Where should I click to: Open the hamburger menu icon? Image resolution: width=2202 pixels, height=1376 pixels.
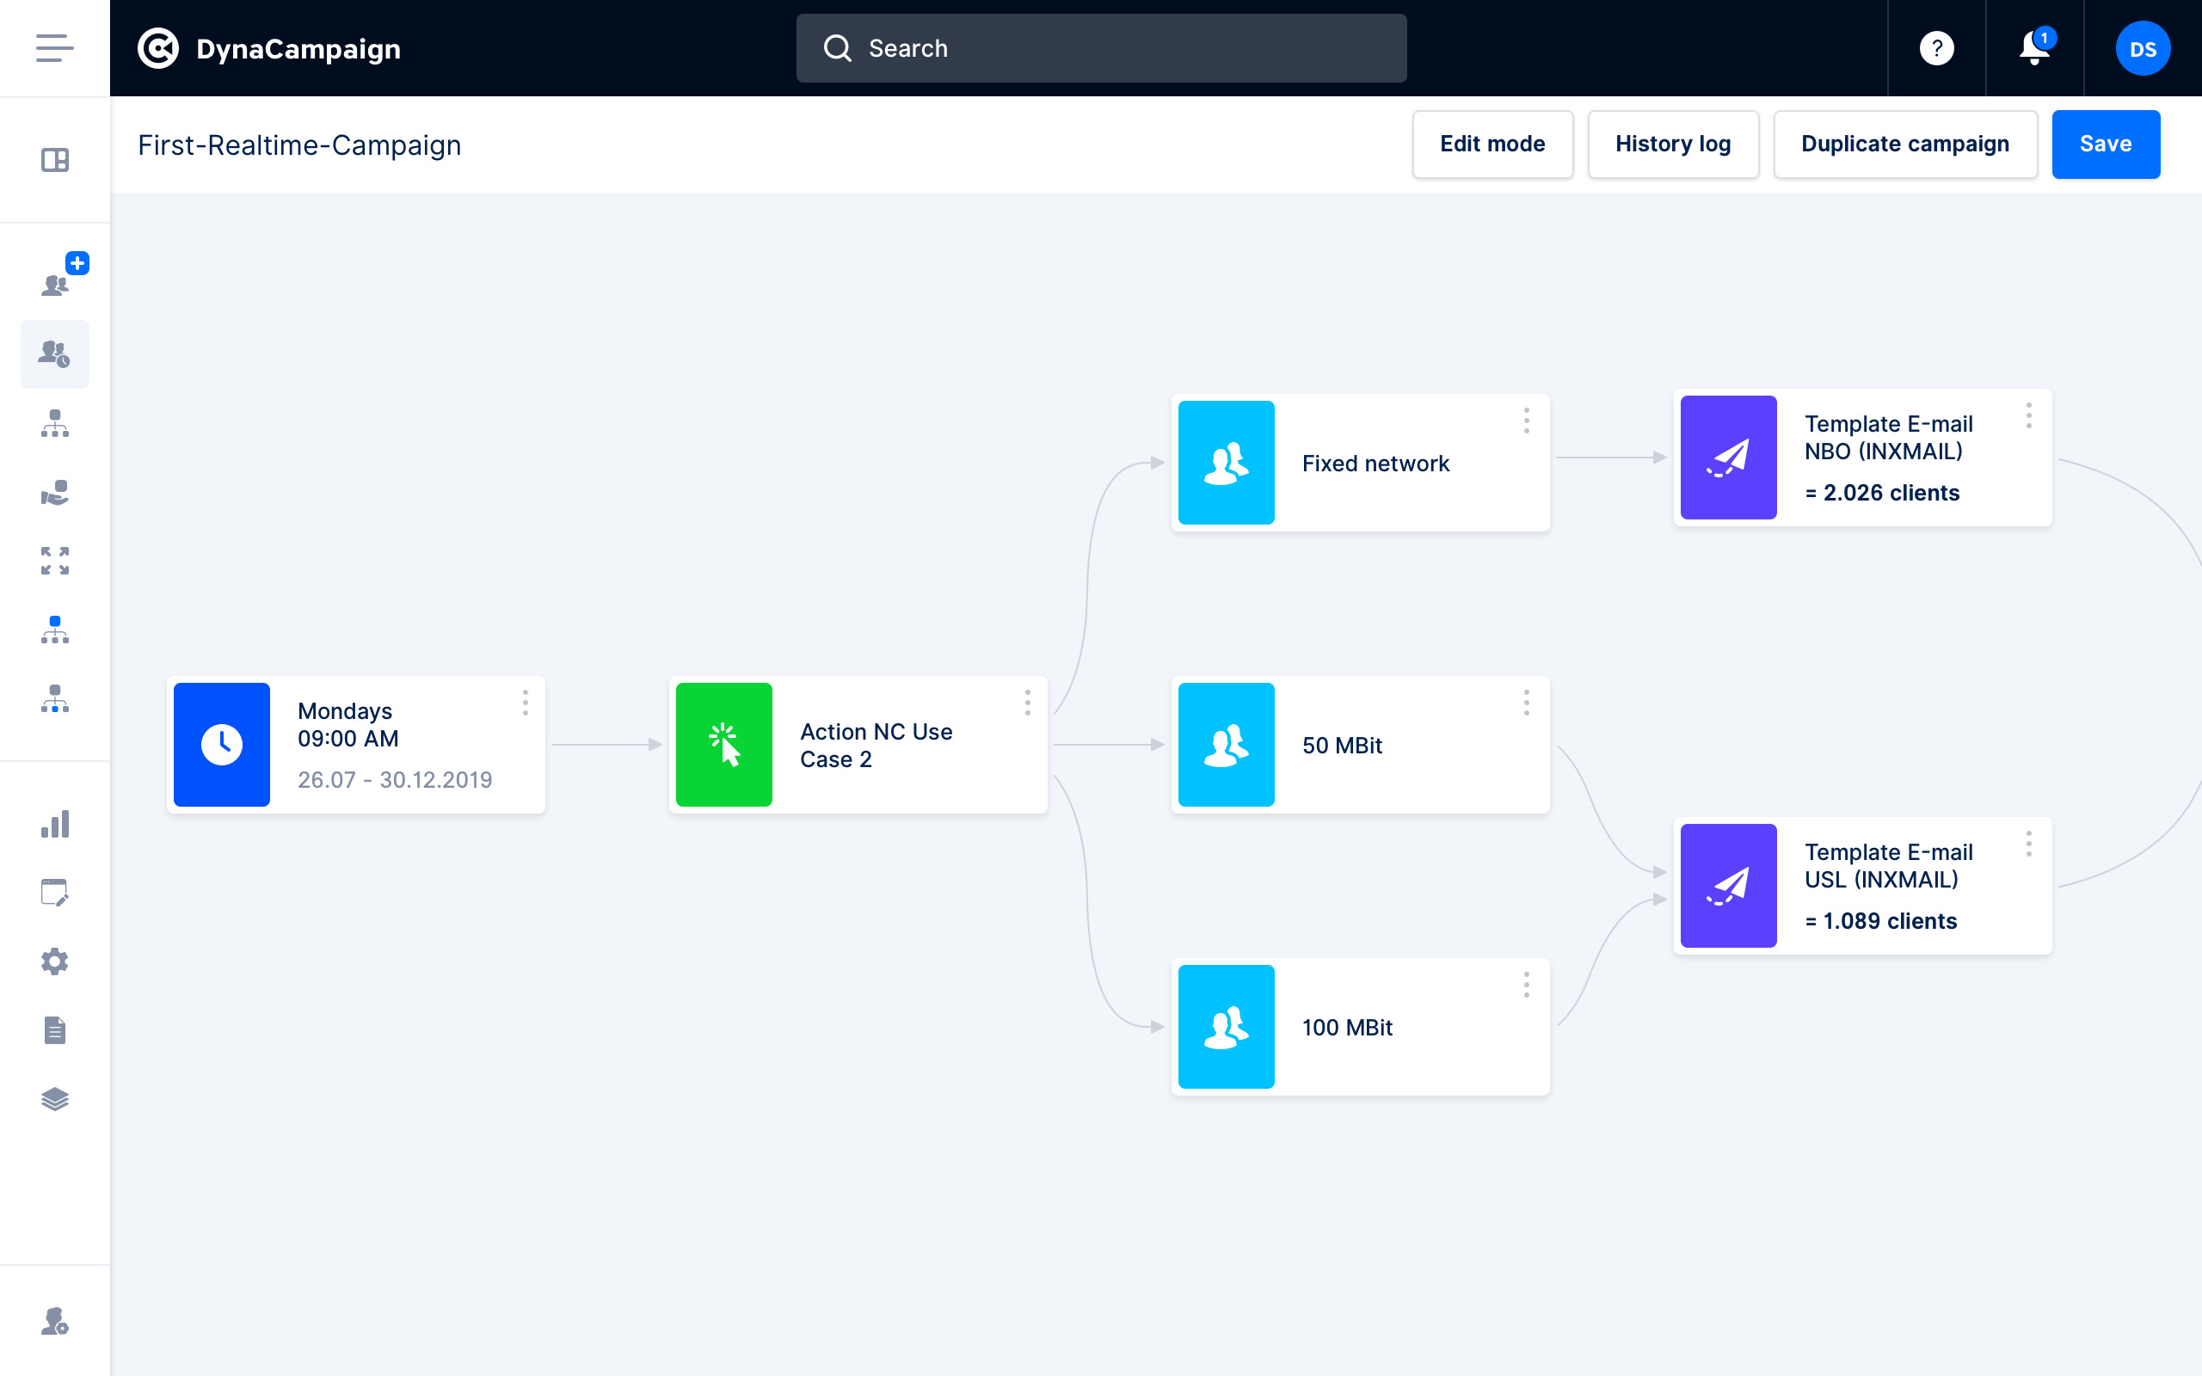click(x=54, y=48)
